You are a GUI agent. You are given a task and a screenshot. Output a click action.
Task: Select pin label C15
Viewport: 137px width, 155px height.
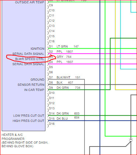[52, 36]
